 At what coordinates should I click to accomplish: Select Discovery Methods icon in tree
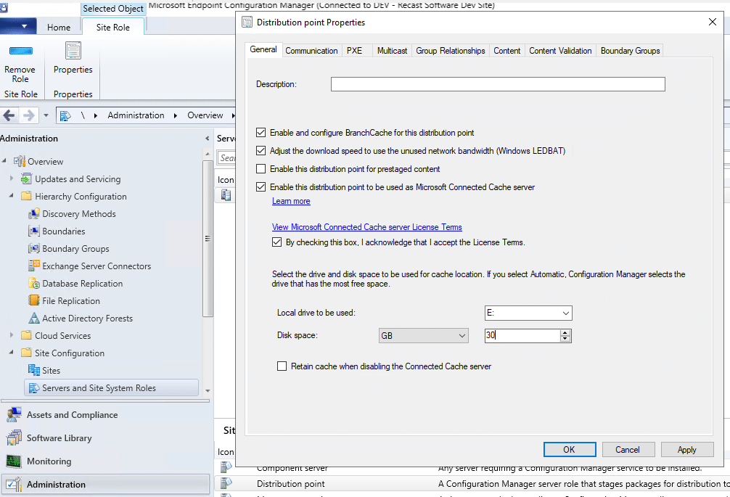click(x=33, y=214)
